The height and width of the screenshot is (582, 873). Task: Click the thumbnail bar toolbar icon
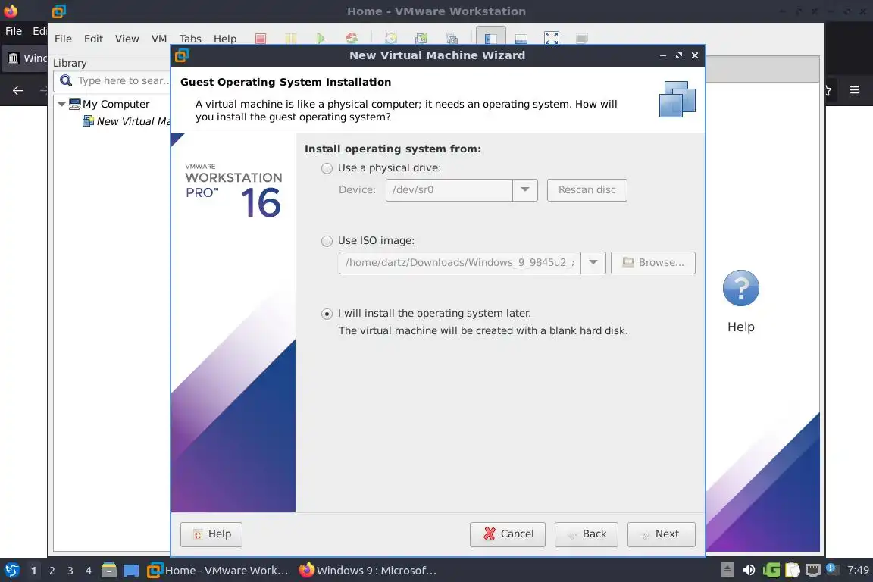pos(521,39)
